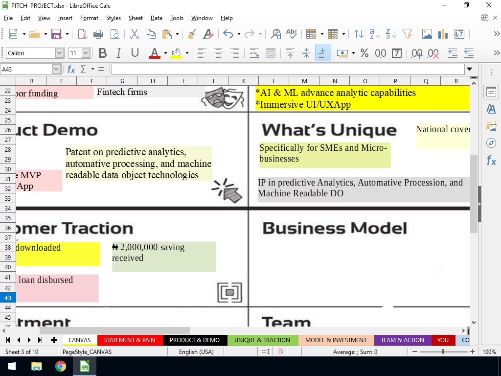Open the Format menu

click(x=89, y=18)
